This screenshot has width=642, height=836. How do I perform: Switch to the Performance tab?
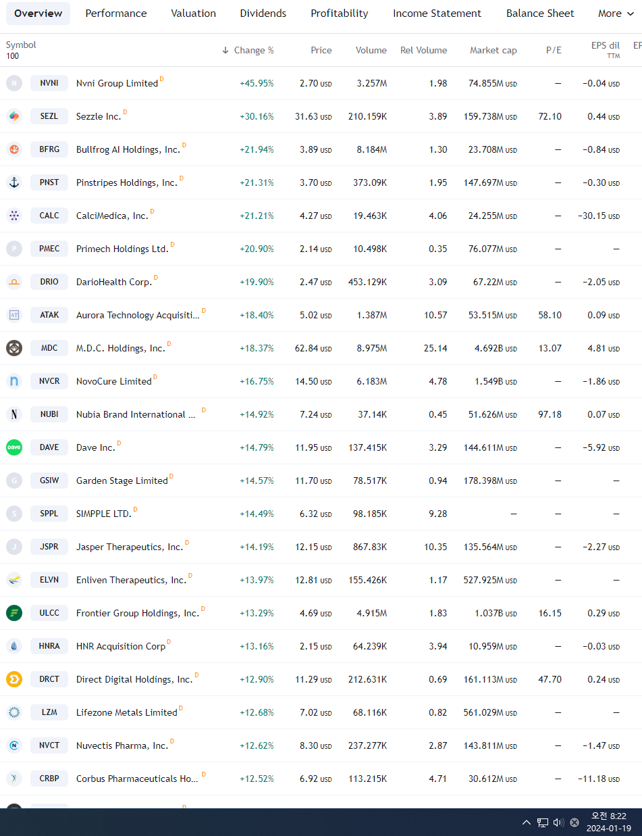click(116, 14)
